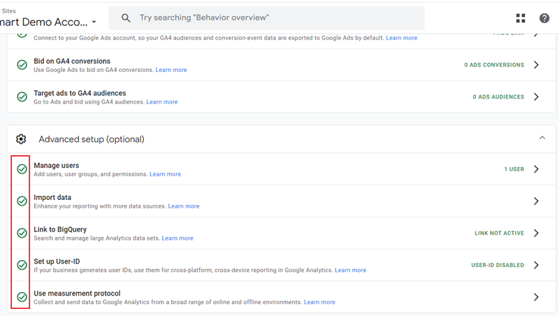Click the '1 USER' status label
559x316 pixels.
click(x=514, y=169)
